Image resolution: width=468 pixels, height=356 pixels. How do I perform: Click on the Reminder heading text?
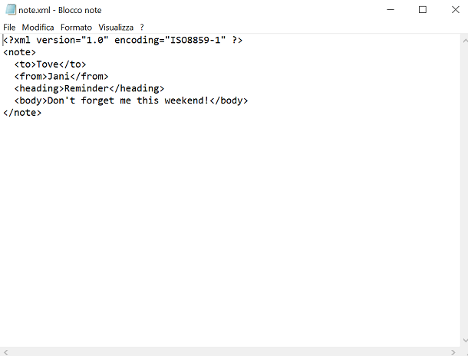pos(86,88)
